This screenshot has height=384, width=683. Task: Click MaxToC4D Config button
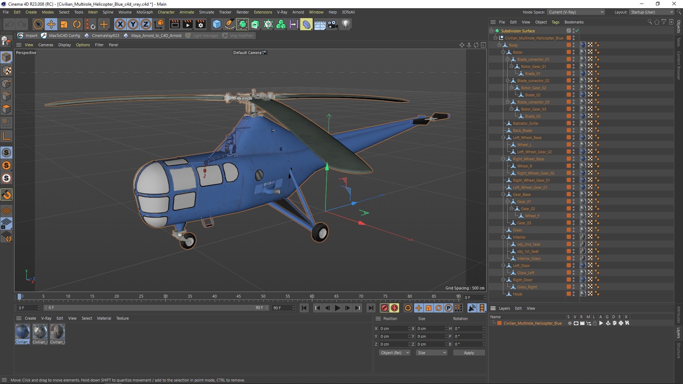coord(61,36)
